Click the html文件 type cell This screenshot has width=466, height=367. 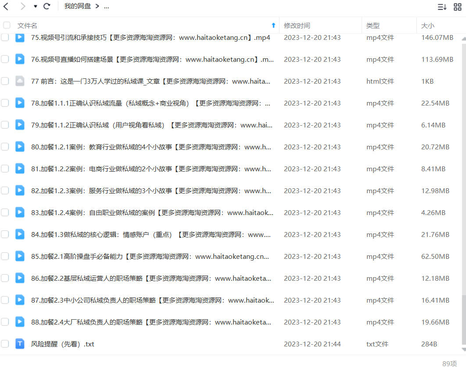380,81
